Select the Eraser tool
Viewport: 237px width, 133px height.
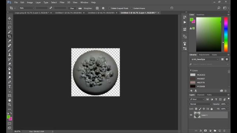pos(10,64)
